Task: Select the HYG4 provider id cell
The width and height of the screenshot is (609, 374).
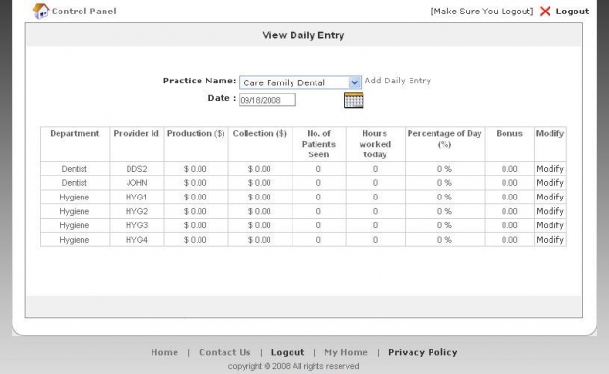Action: tap(137, 240)
